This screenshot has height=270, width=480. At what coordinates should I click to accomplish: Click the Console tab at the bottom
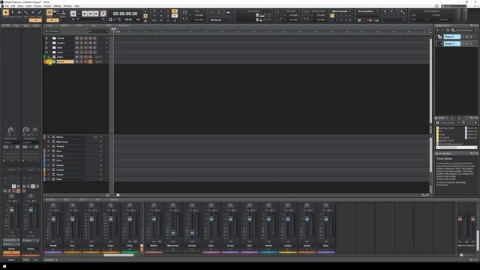pyautogui.click(x=49, y=259)
